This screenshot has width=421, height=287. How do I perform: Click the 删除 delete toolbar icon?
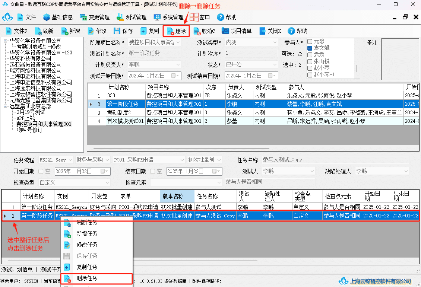point(170,31)
